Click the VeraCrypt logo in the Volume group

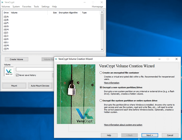tap(9, 71)
